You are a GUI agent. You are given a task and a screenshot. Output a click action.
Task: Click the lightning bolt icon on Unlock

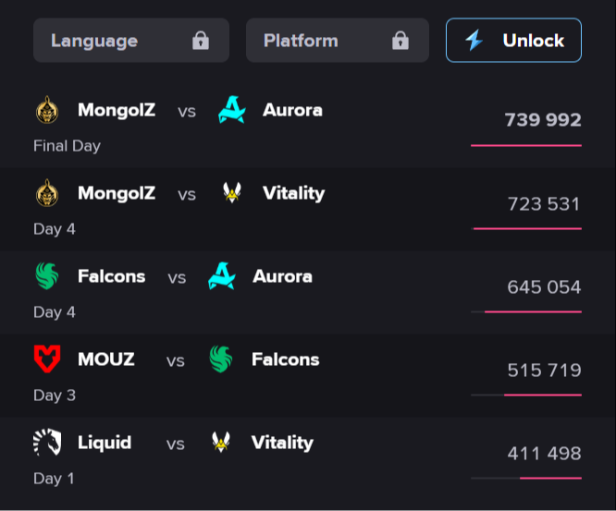point(474,41)
